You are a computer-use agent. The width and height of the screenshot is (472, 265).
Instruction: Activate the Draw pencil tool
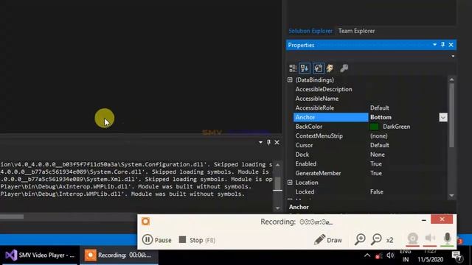(327, 240)
